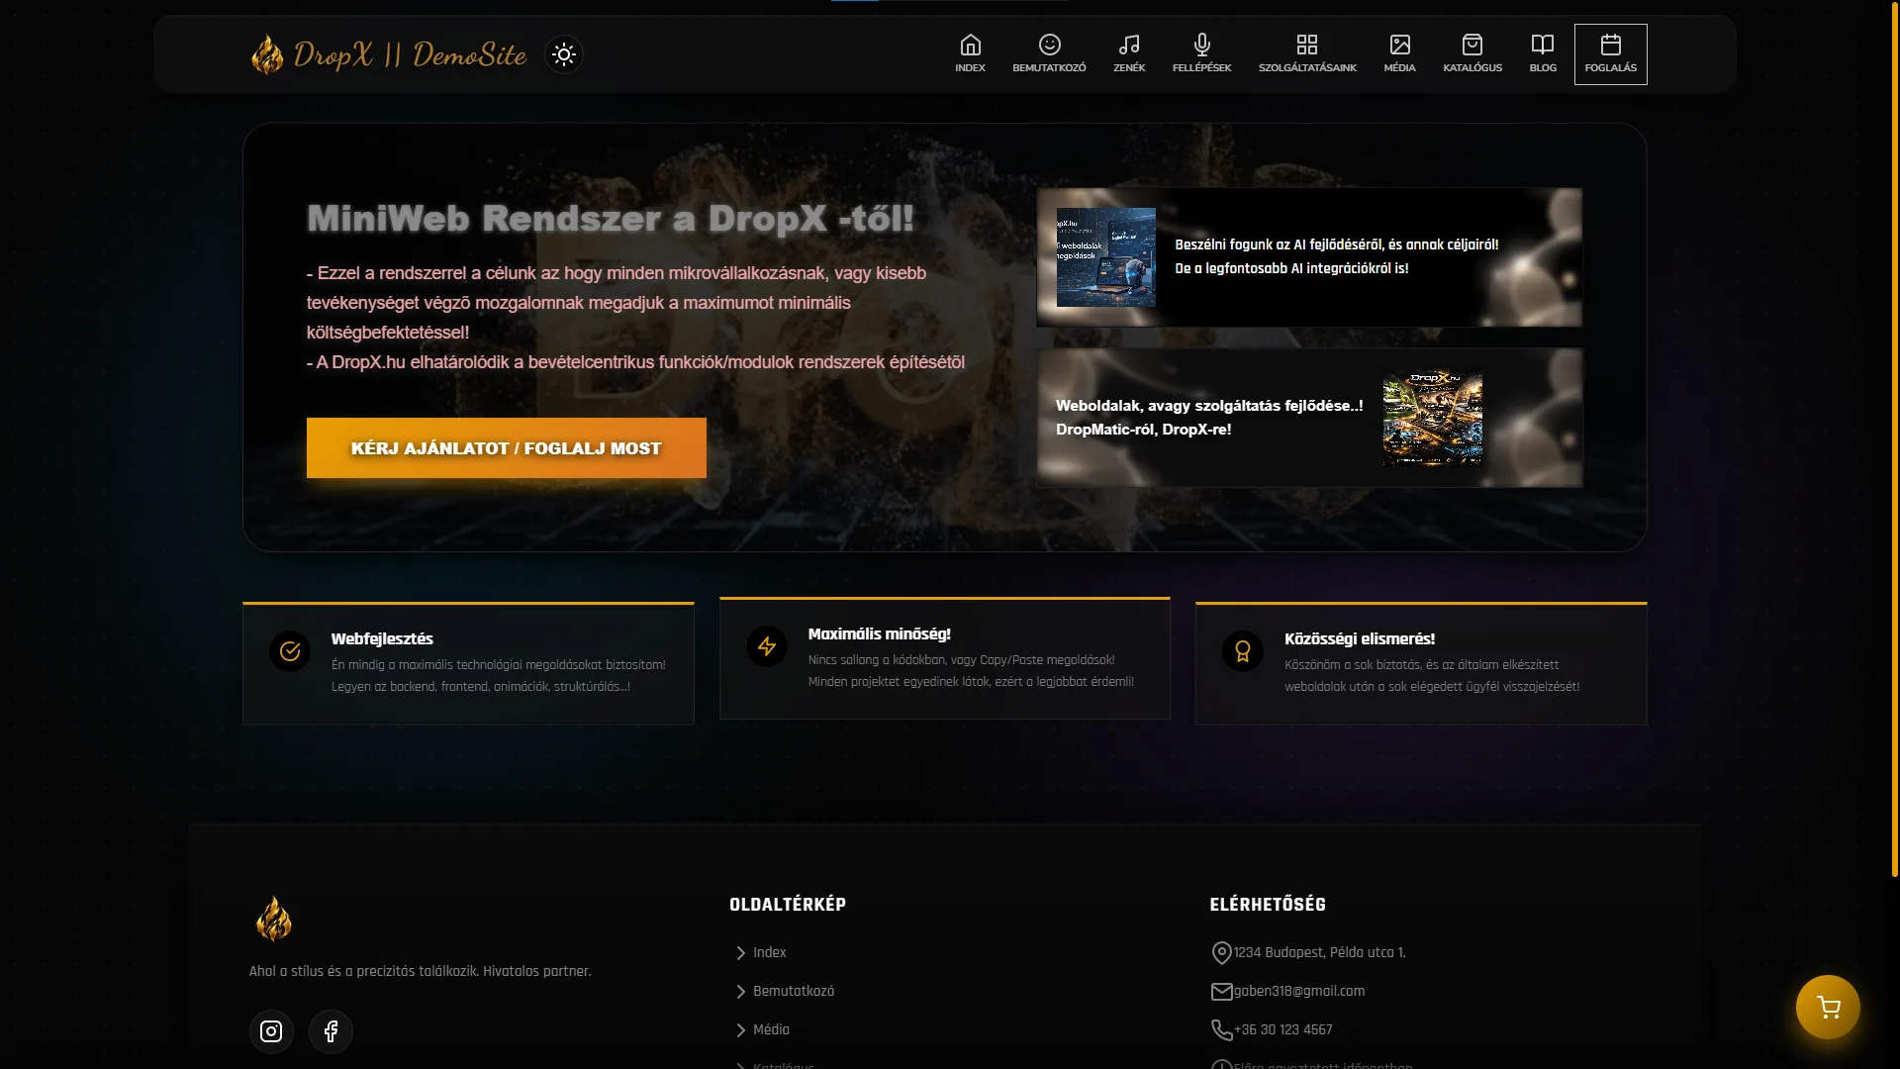1900x1069 pixels.
Task: Open the DropMatic-ról DropX-re article thumbnail
Action: [1432, 418]
